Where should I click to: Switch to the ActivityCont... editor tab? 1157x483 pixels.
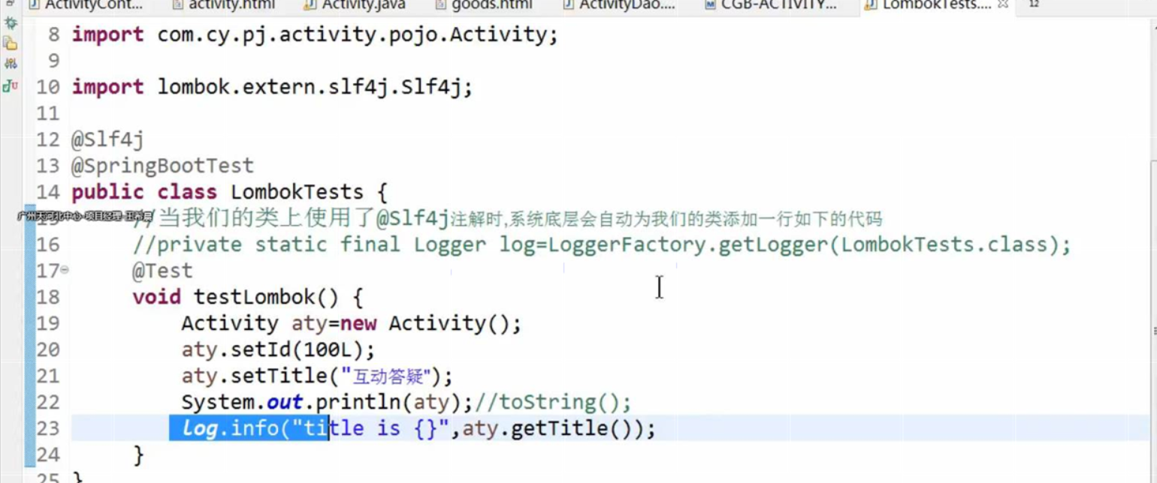click(x=86, y=5)
